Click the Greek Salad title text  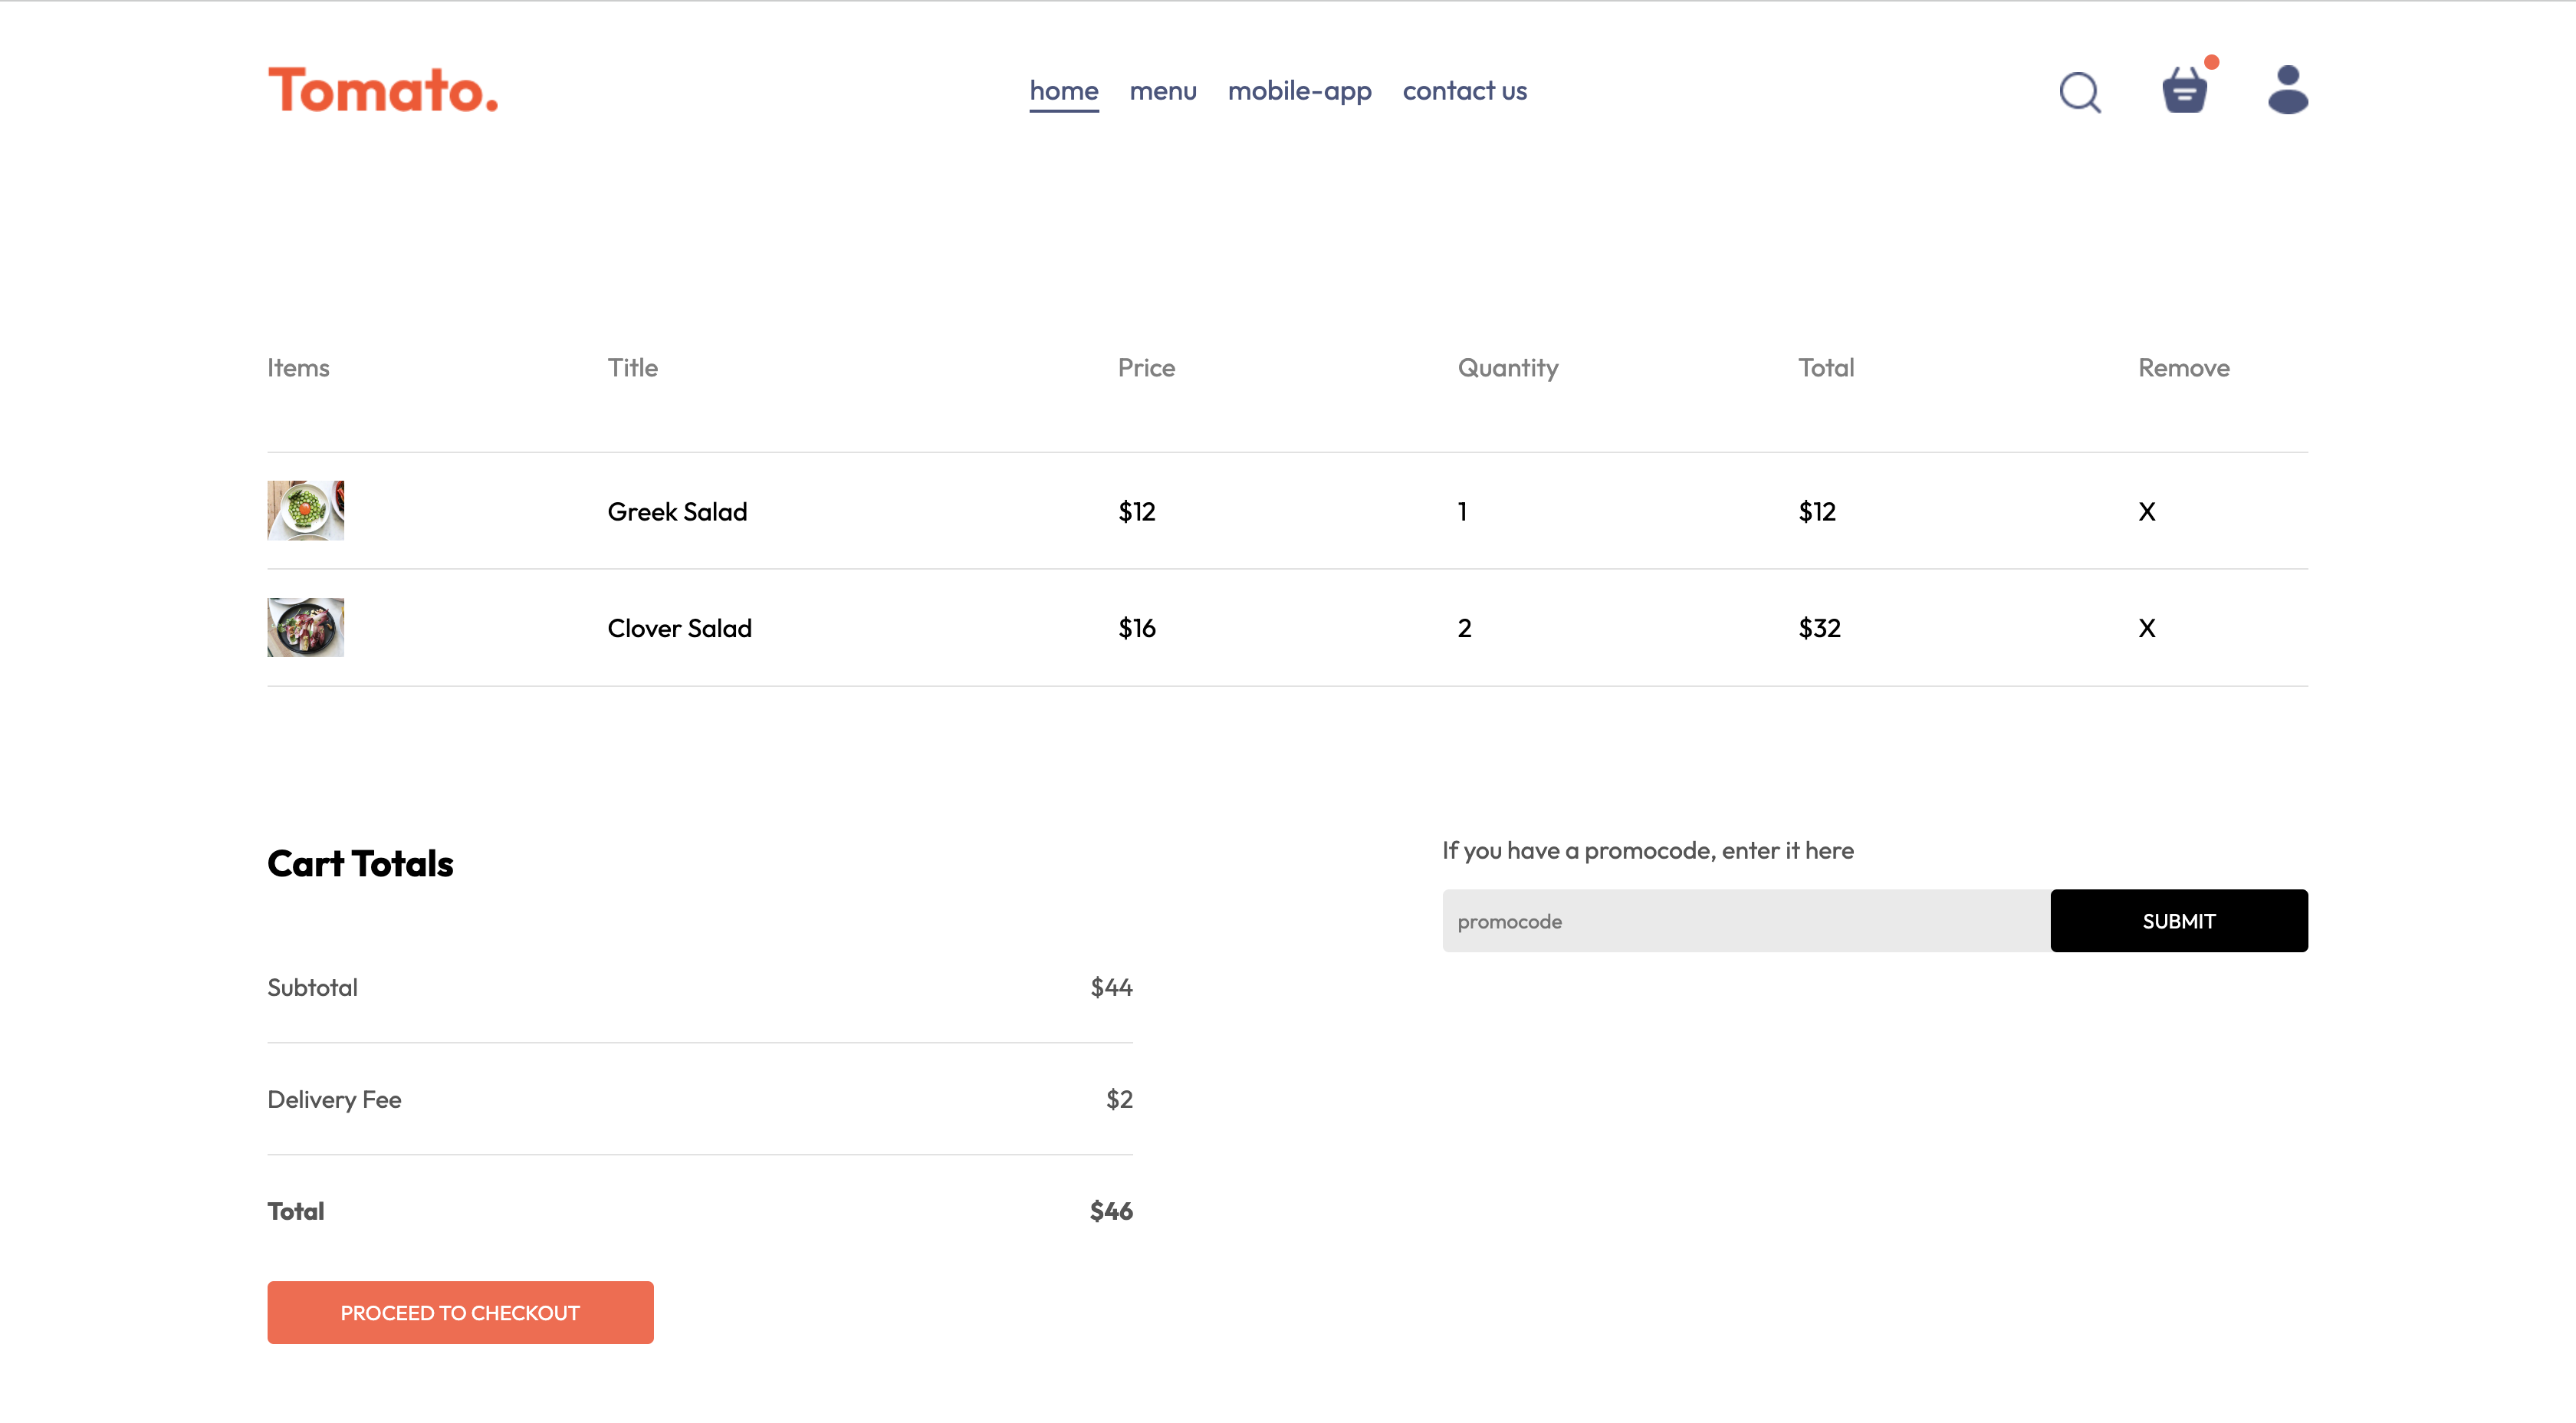(x=677, y=512)
